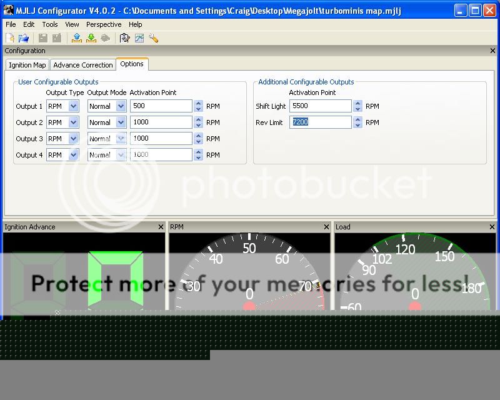This screenshot has height=400, width=500.
Task: Open the Tools menu
Action: 50,24
